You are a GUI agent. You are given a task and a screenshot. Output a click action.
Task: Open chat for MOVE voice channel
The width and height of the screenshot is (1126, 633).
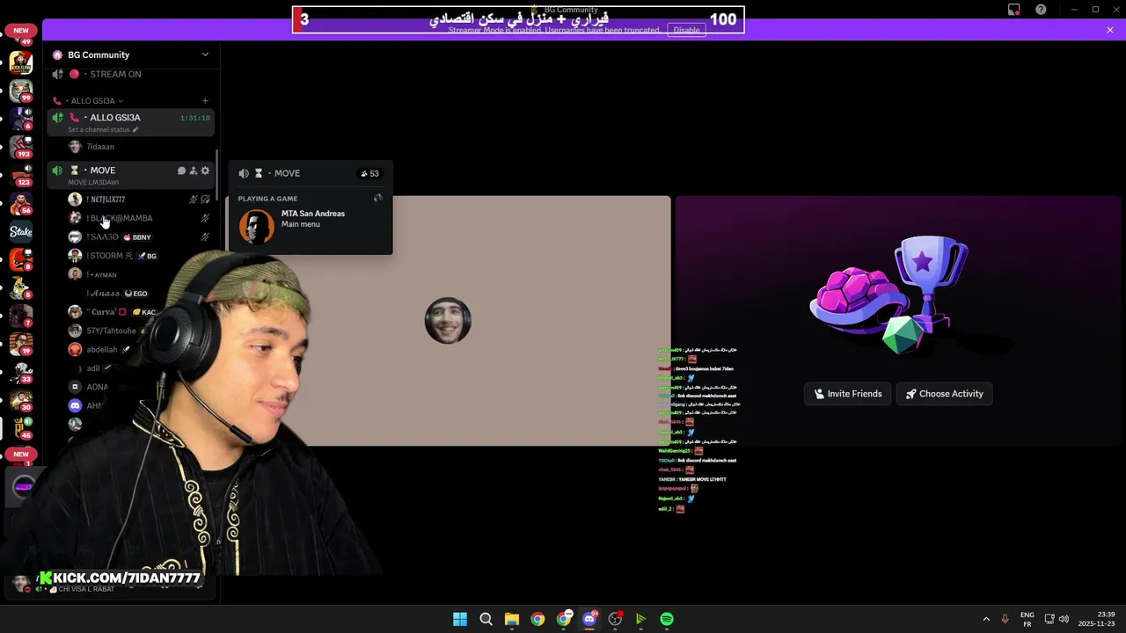pos(181,171)
